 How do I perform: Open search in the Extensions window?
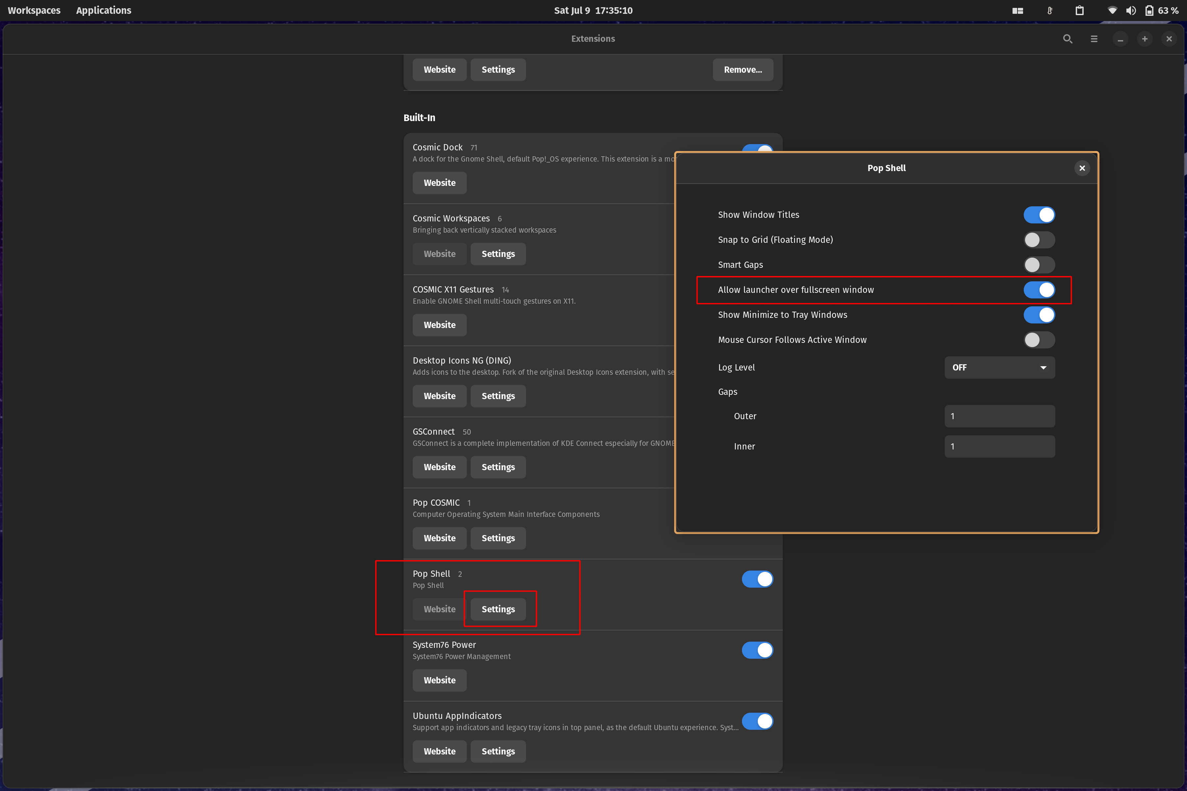point(1068,38)
